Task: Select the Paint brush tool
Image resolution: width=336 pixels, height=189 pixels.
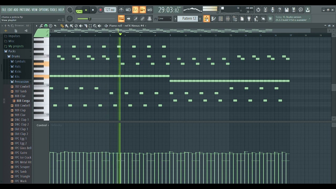Action: [x=67, y=26]
